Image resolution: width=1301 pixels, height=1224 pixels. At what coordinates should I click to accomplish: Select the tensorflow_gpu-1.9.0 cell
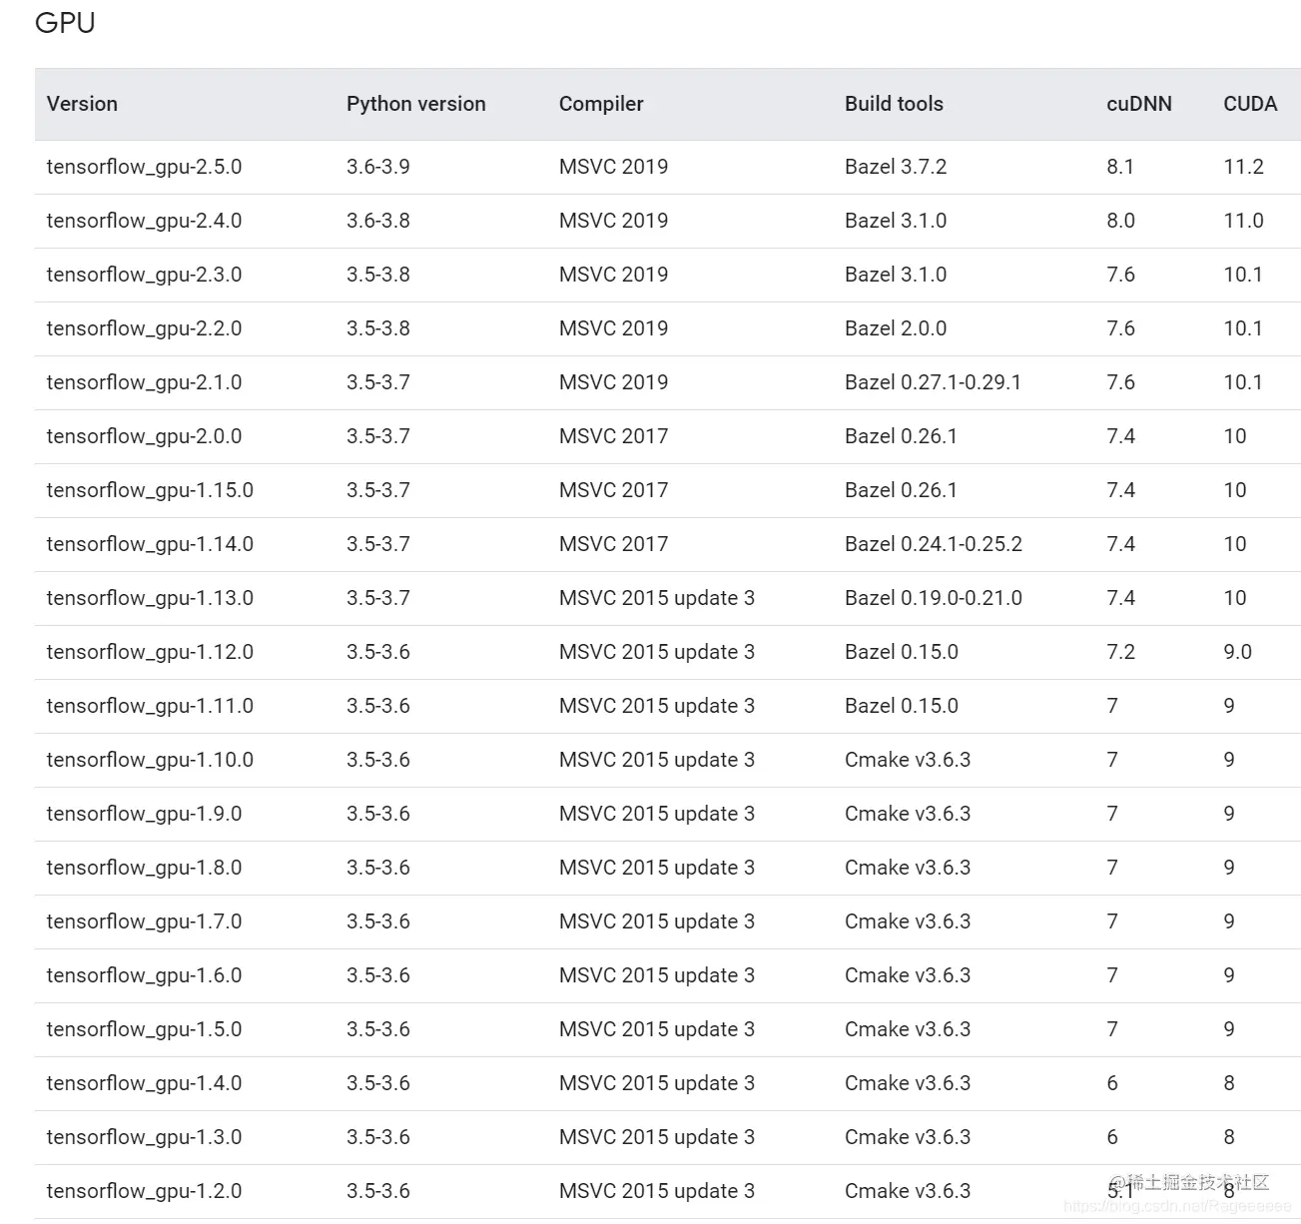tap(144, 814)
